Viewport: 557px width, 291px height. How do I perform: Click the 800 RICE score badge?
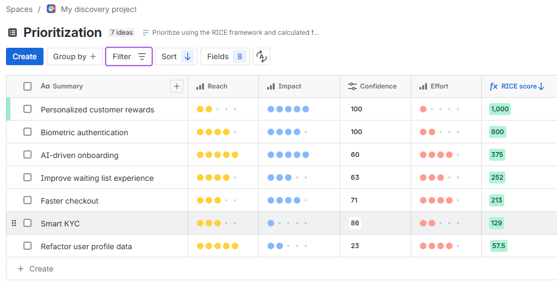(x=497, y=132)
